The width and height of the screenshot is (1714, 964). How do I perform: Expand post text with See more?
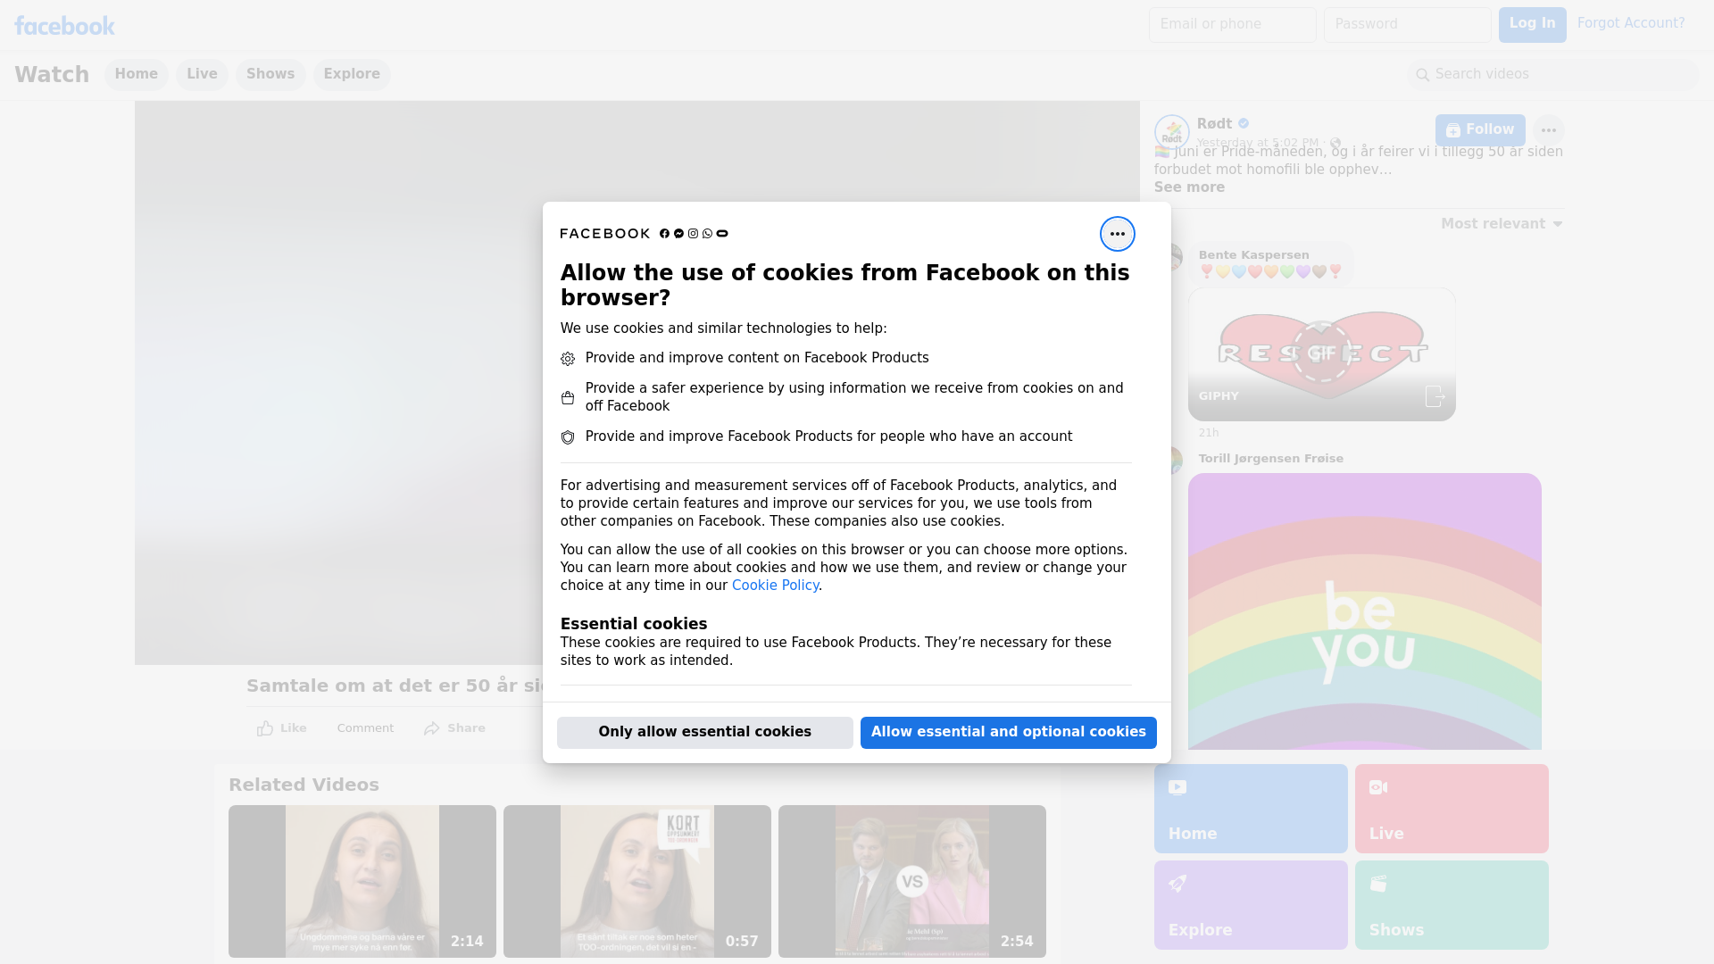click(1189, 187)
